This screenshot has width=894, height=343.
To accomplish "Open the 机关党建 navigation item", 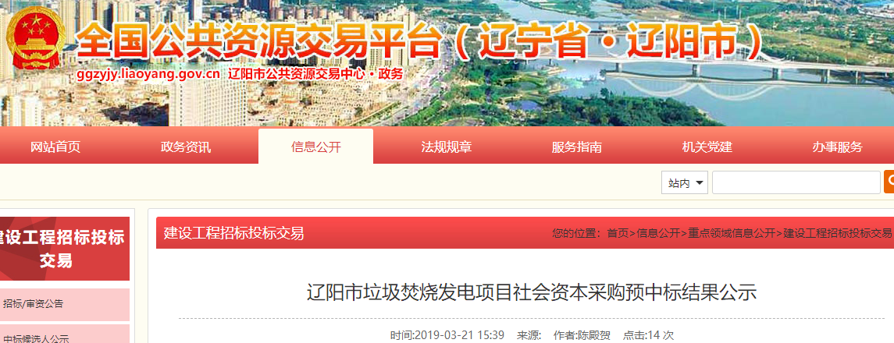I will click(707, 147).
